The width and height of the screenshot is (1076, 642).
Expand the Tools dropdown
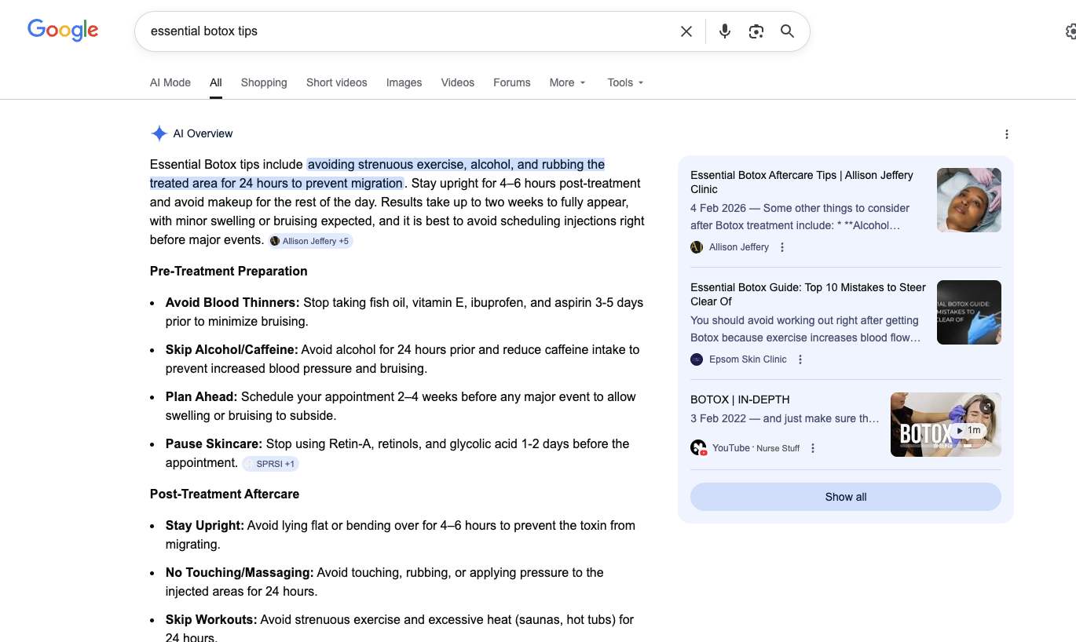point(625,82)
